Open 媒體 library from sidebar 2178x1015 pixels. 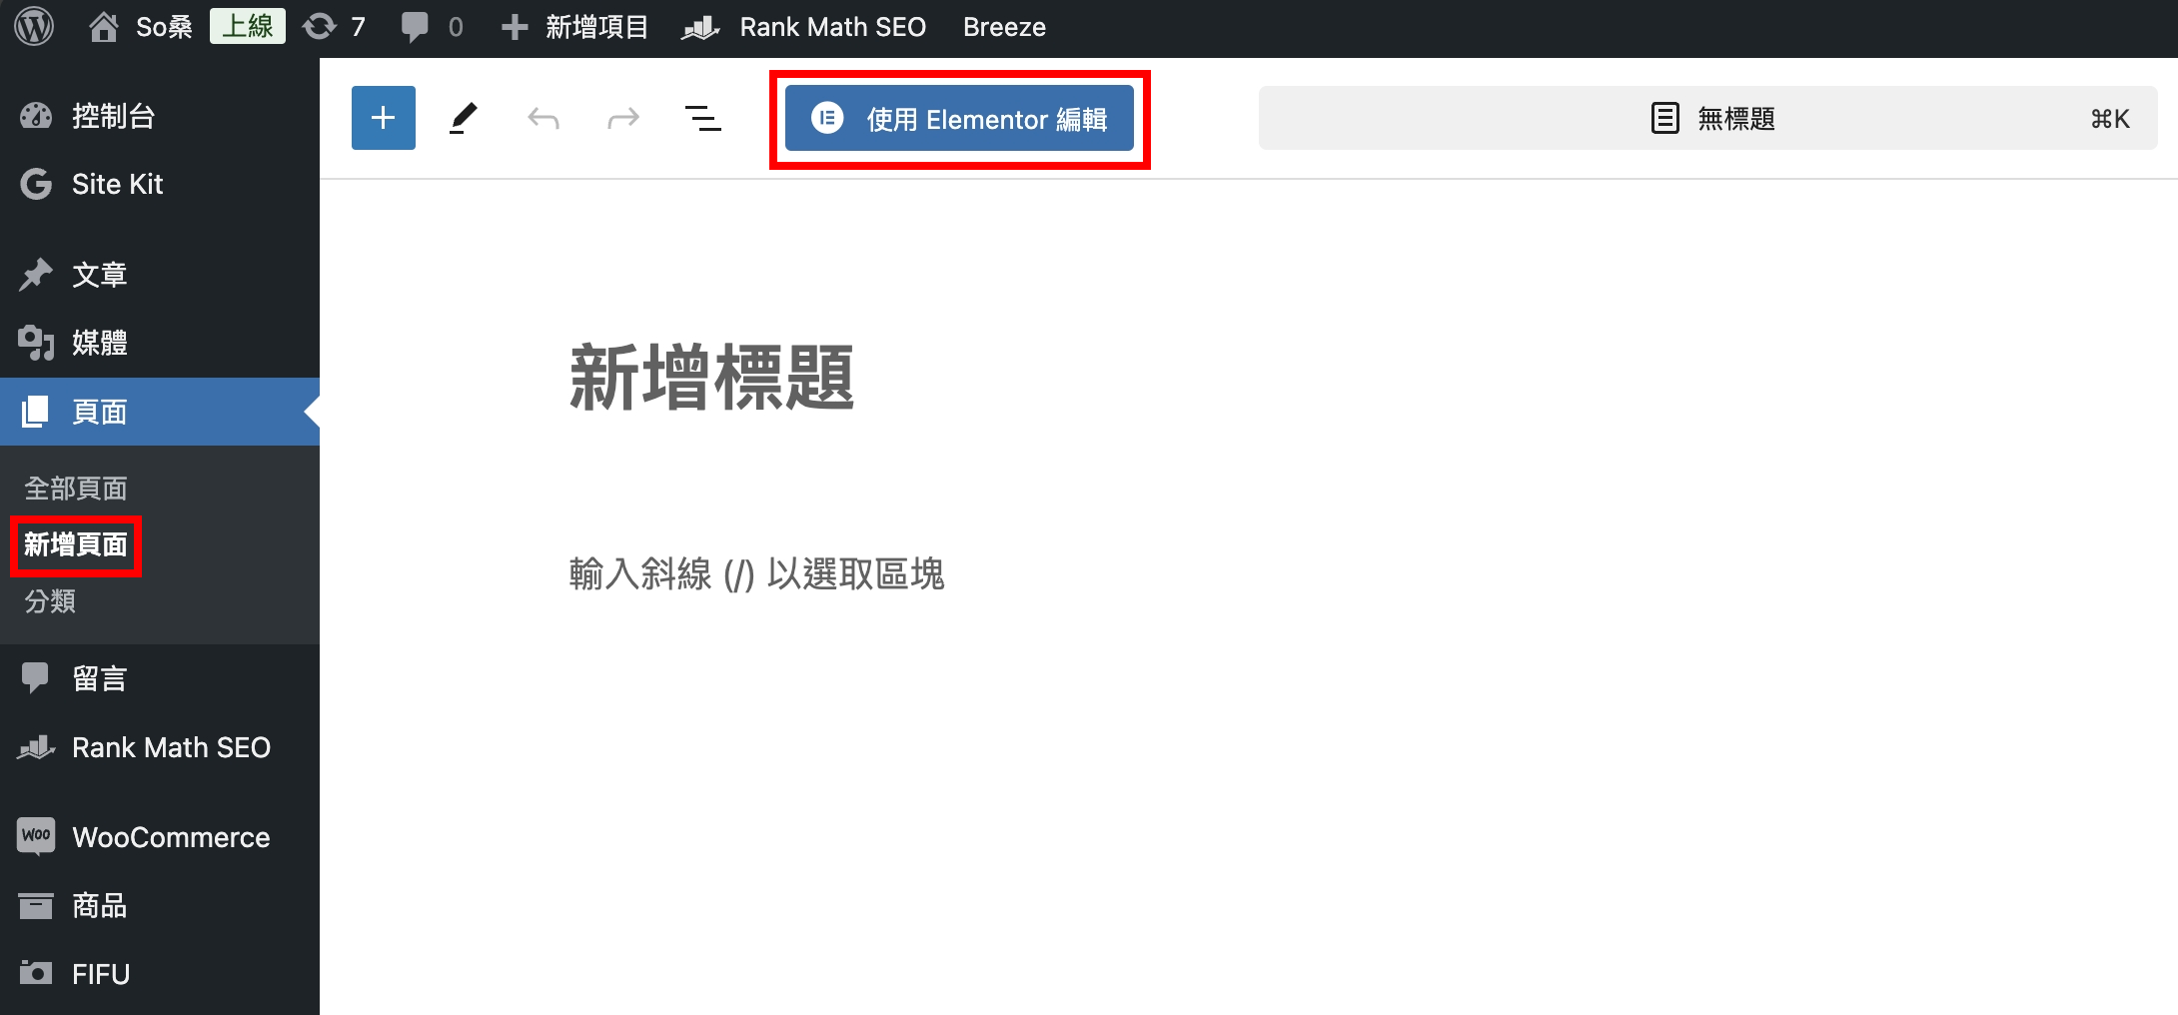click(99, 343)
